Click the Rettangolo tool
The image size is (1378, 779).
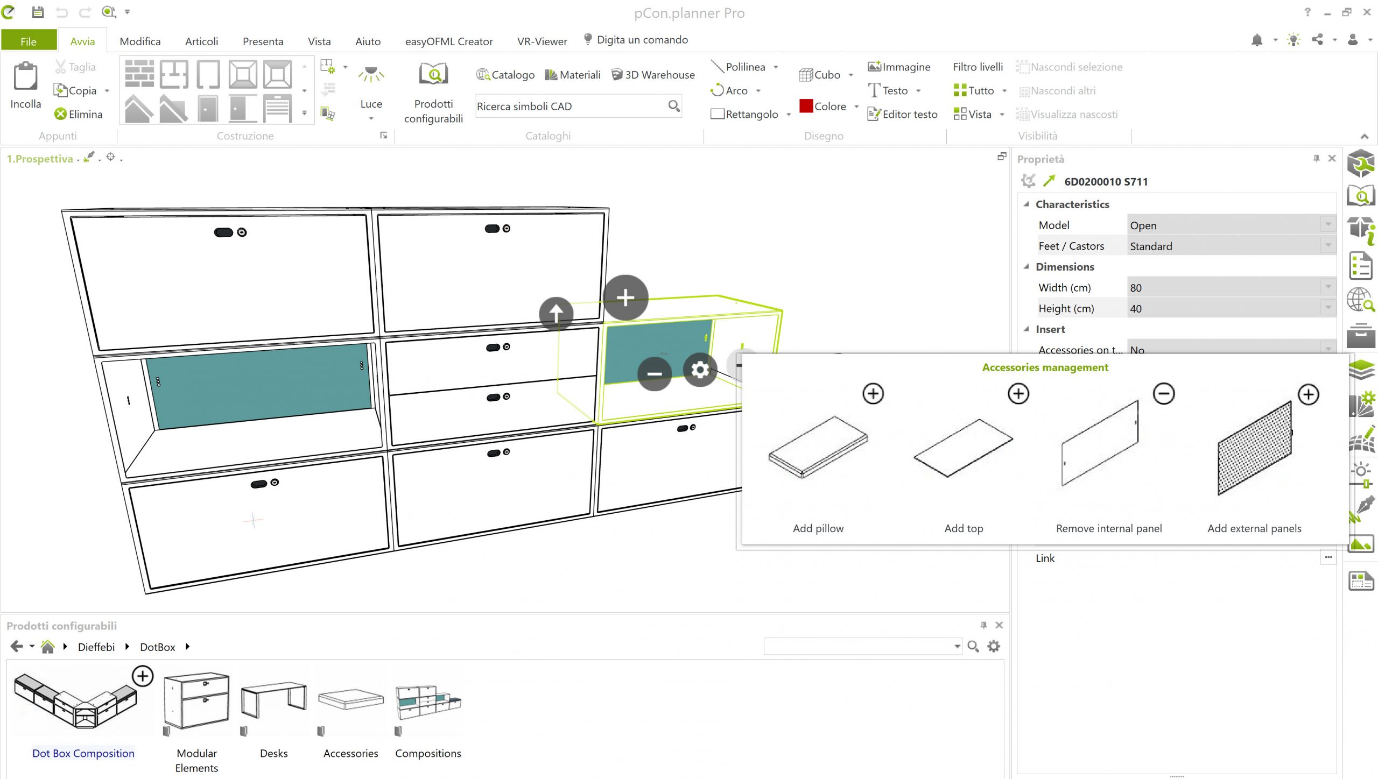pyautogui.click(x=744, y=114)
